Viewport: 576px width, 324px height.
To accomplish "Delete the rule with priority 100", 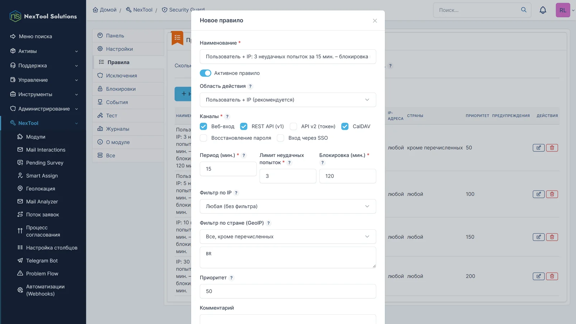I will 552,194.
